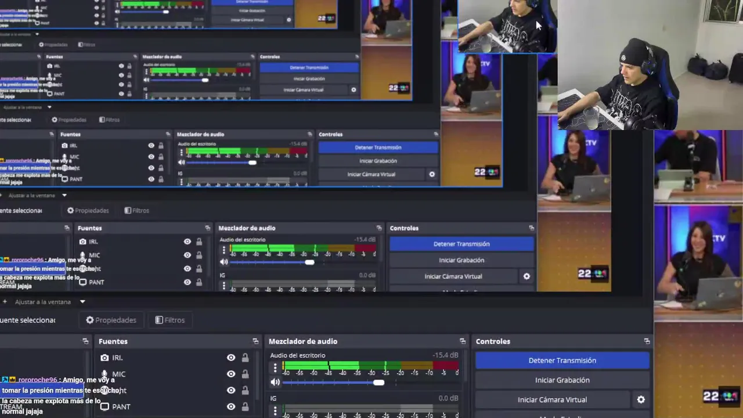Image resolution: width=743 pixels, height=418 pixels.
Task: Click Iniciar Cámara Virtual in largest OBS copy
Action: 552,399
